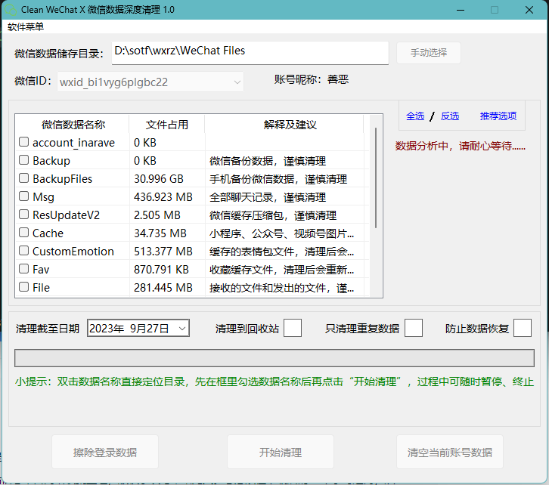The width and height of the screenshot is (549, 485).
Task: Select the Cache row checkbox
Action: (x=24, y=233)
